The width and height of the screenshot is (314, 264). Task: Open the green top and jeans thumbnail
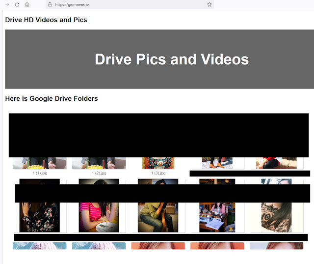(x=158, y=205)
